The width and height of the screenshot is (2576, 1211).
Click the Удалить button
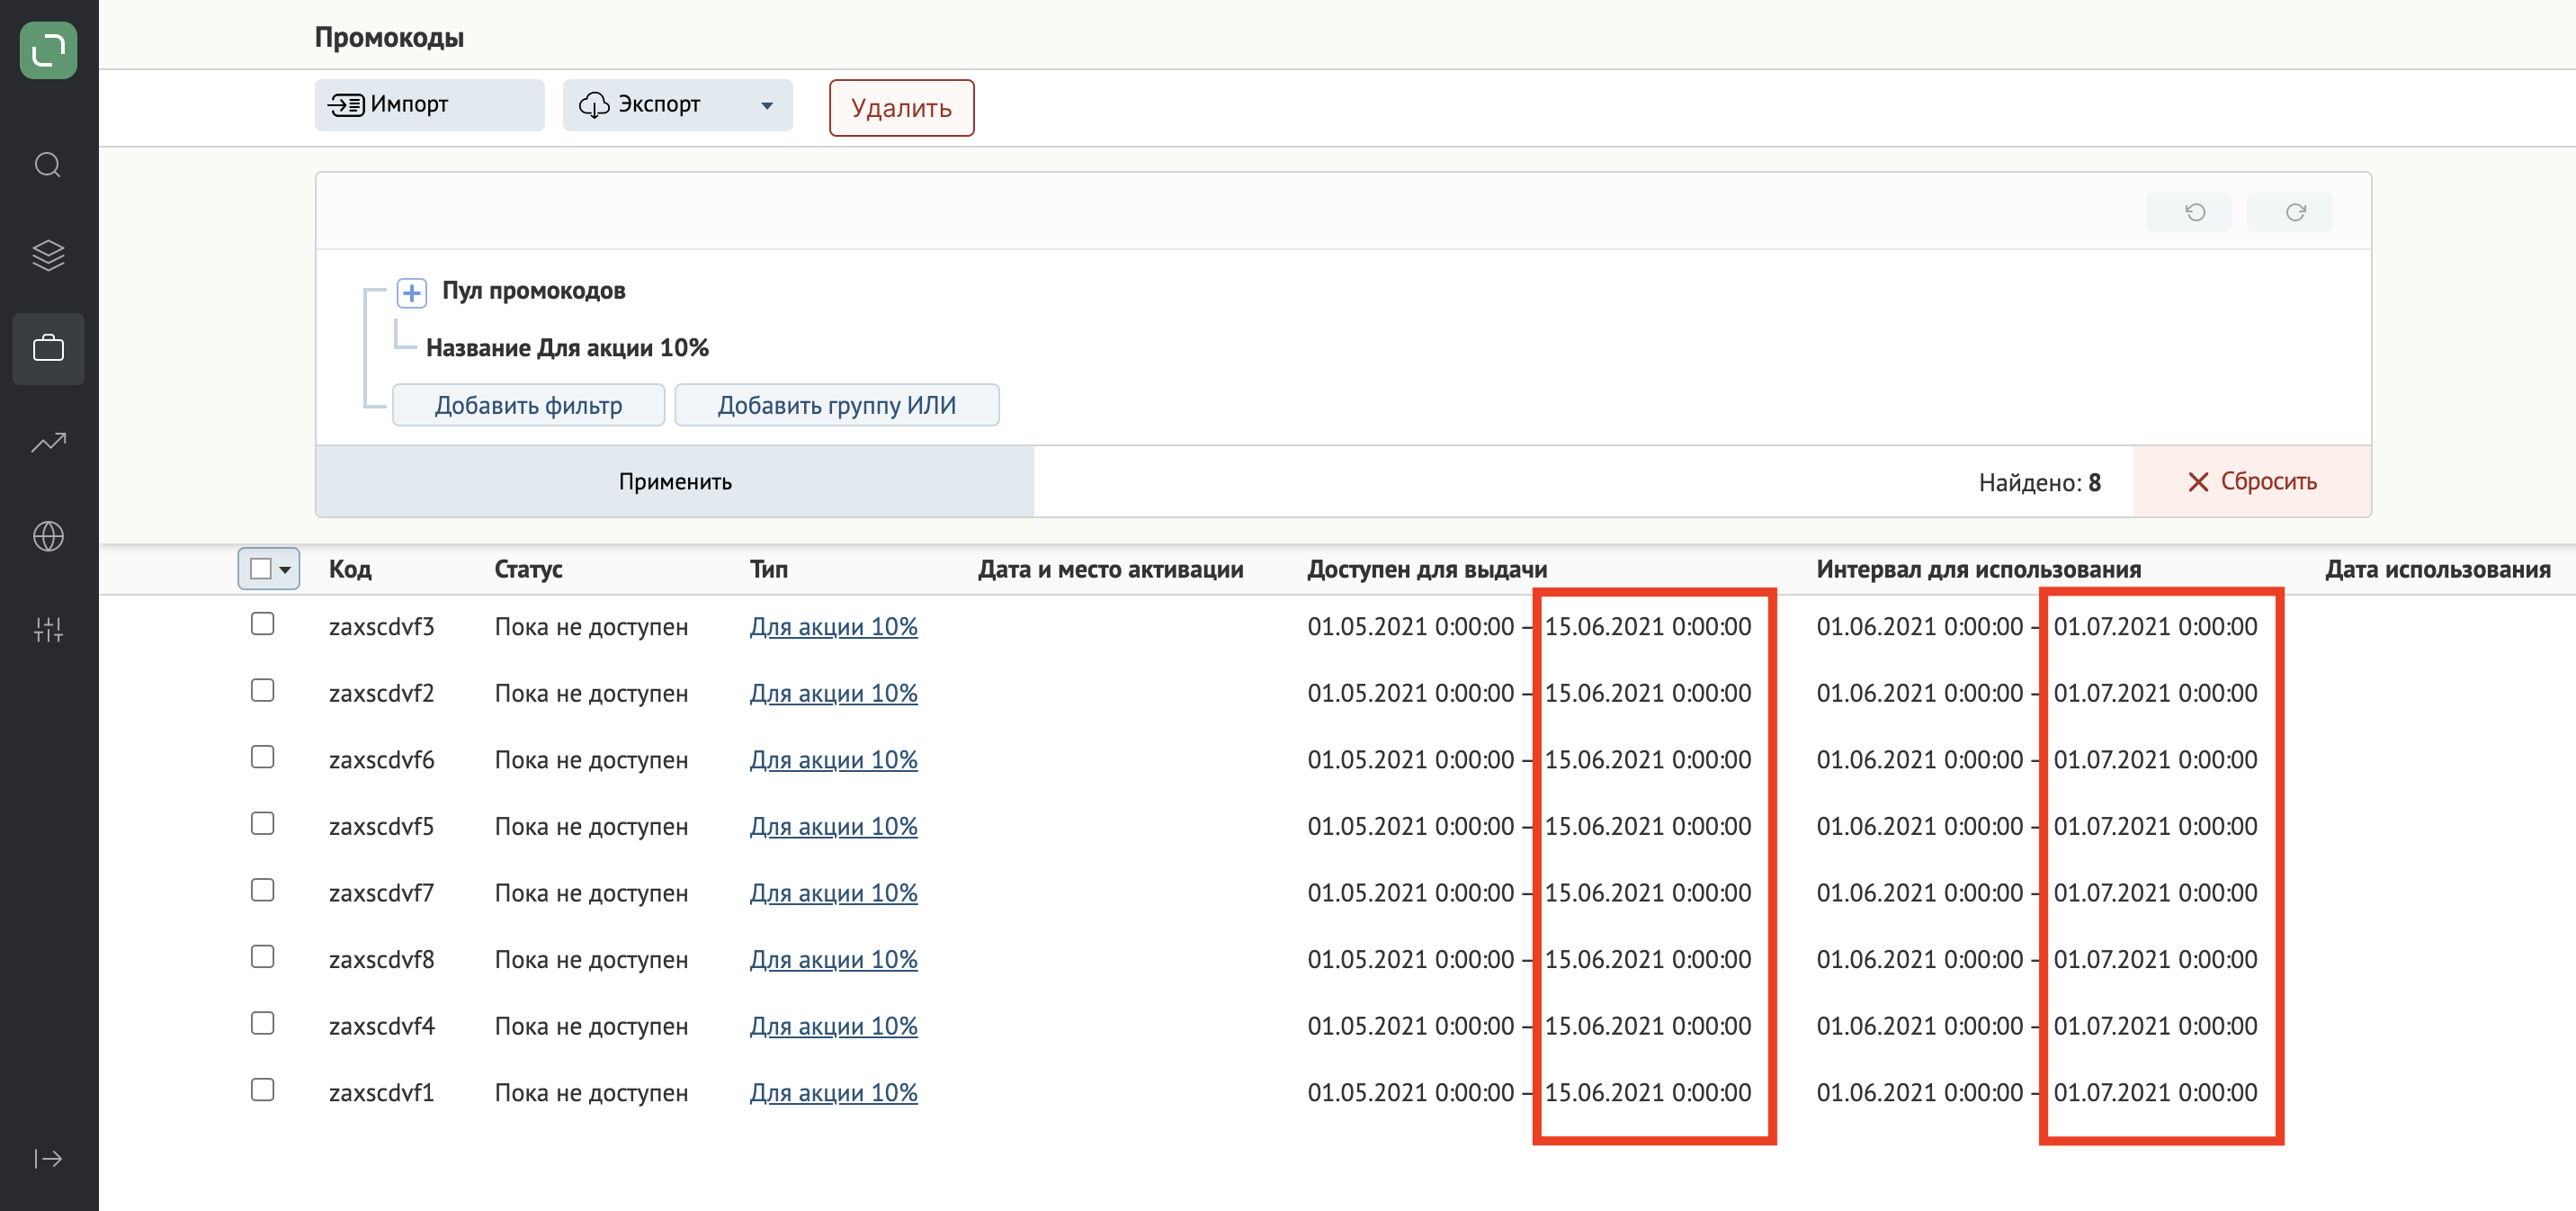click(x=901, y=108)
